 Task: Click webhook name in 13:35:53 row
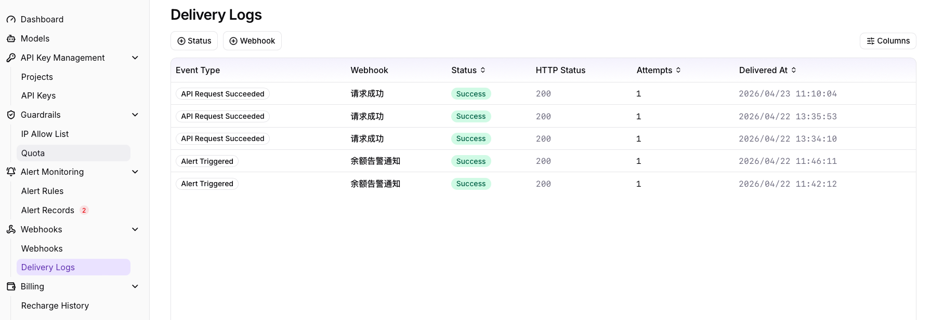[x=367, y=116]
